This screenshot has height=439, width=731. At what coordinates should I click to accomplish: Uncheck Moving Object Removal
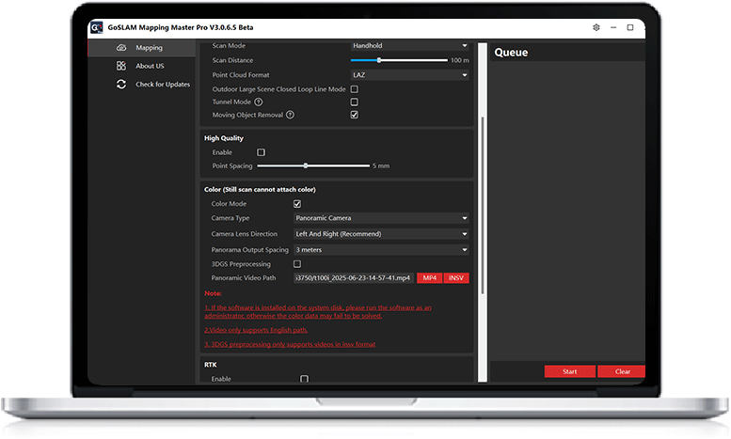[355, 115]
